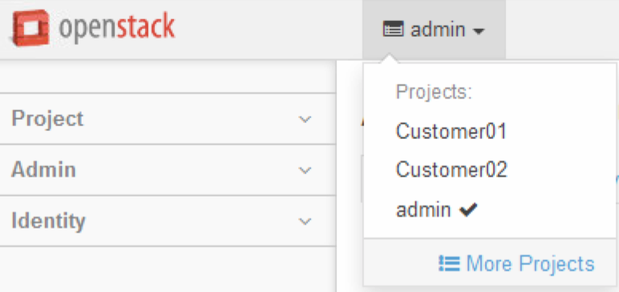The width and height of the screenshot is (619, 292).
Task: Click the checkmark next to admin project
Action: pos(468,209)
